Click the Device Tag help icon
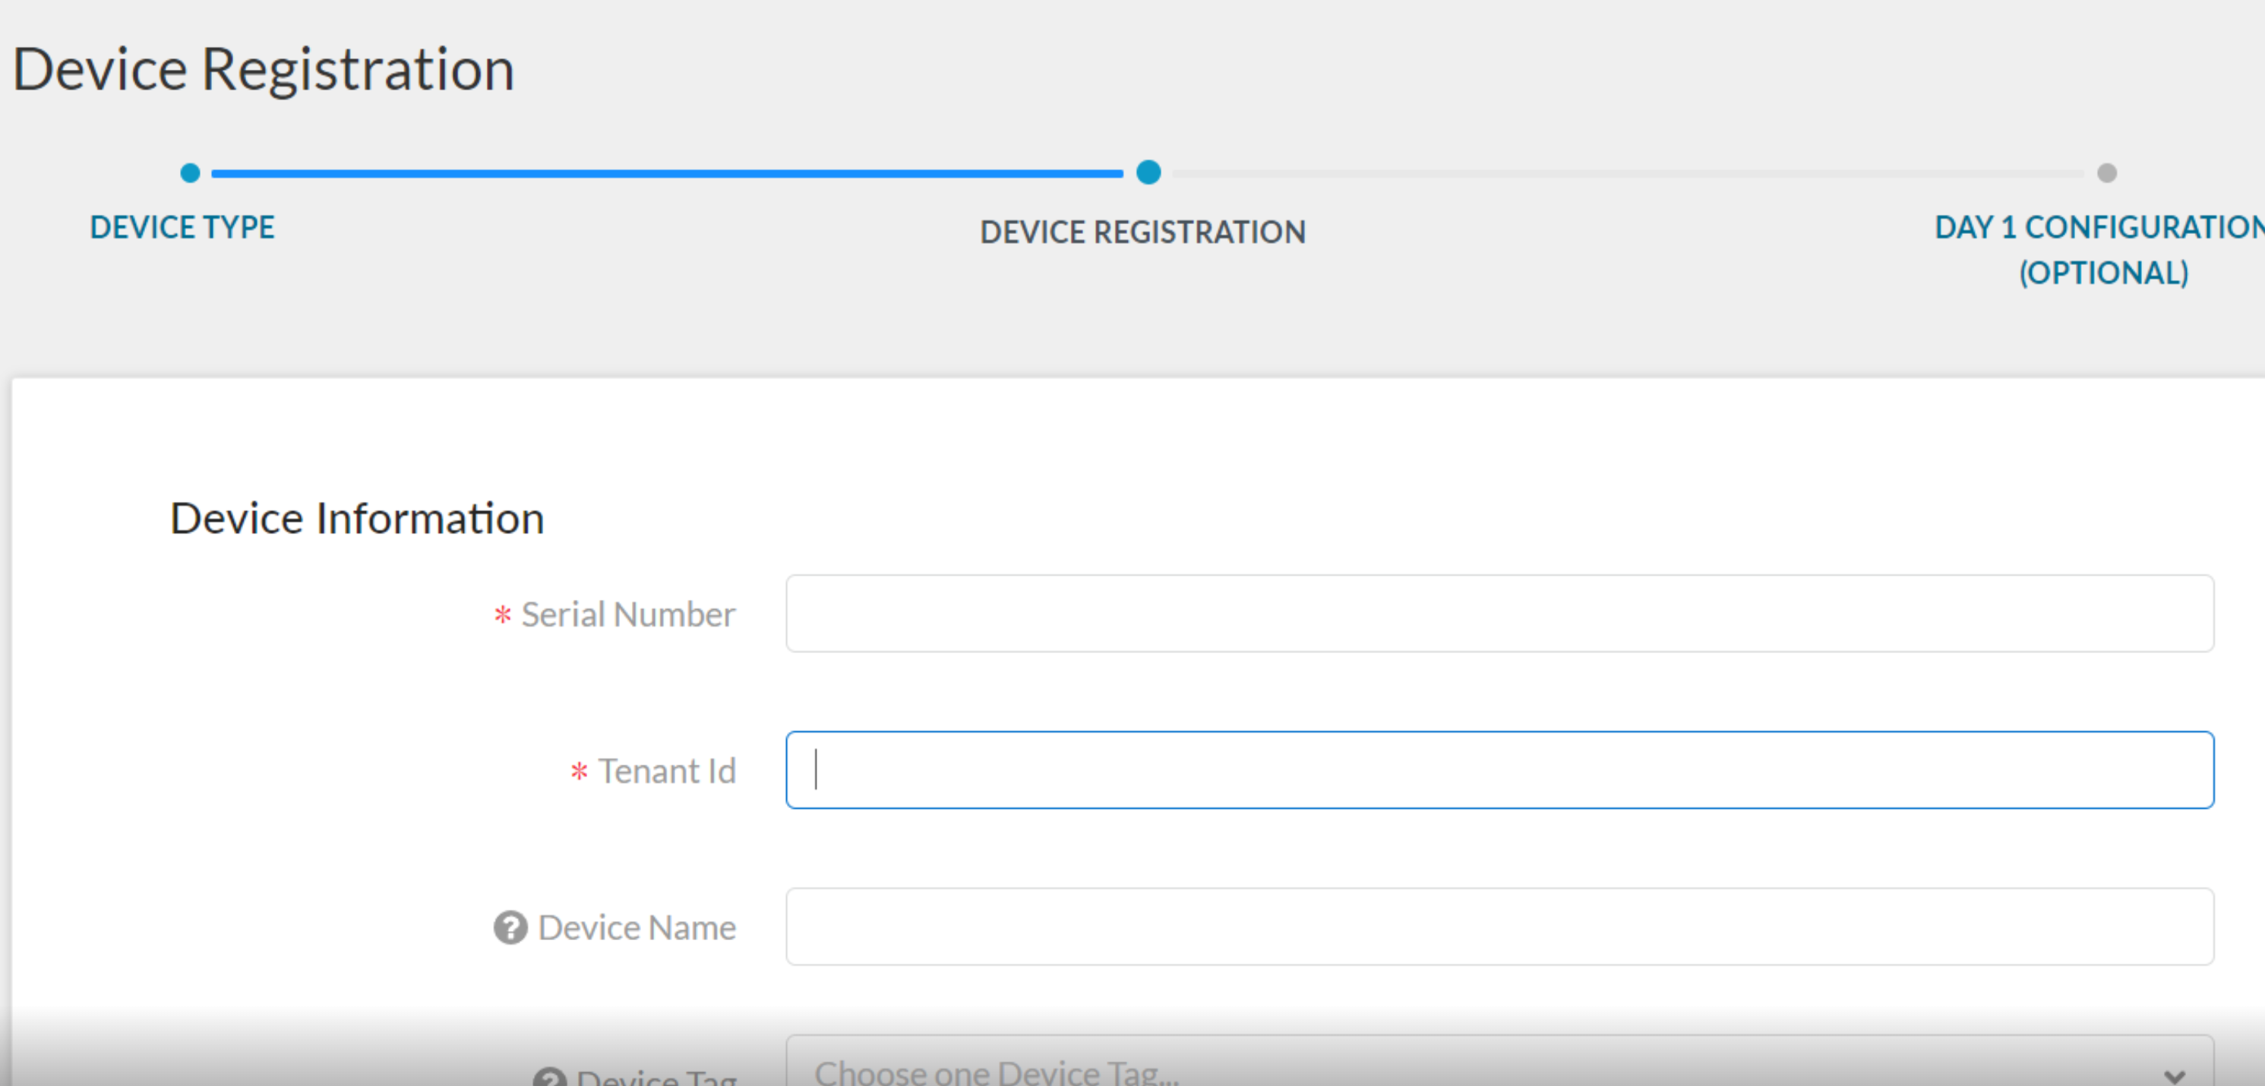The height and width of the screenshot is (1086, 2265). click(x=550, y=1076)
